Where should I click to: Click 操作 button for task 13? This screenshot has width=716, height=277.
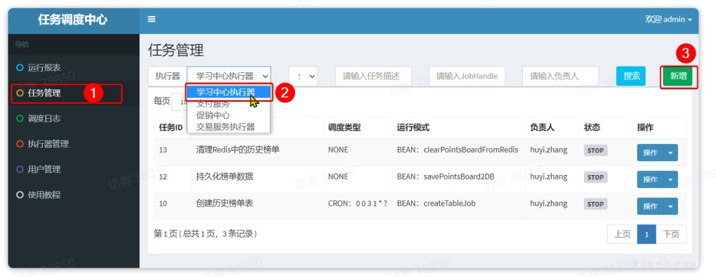651,152
